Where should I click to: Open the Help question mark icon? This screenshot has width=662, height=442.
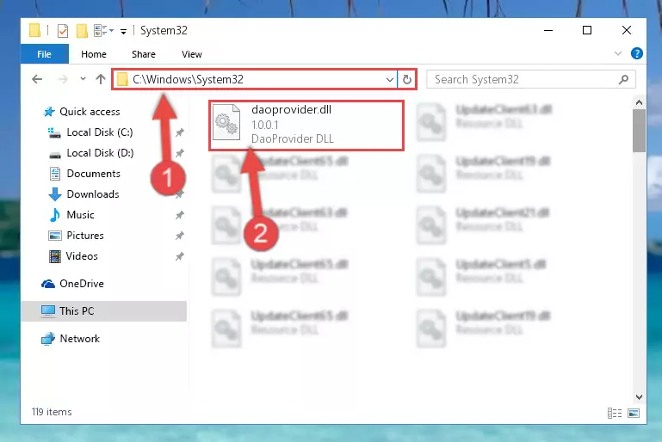click(x=637, y=53)
